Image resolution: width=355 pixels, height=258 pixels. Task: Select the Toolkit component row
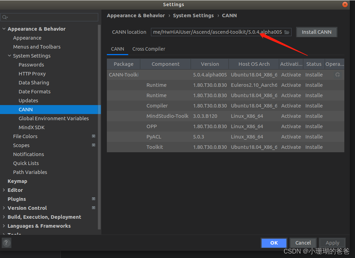(225, 147)
